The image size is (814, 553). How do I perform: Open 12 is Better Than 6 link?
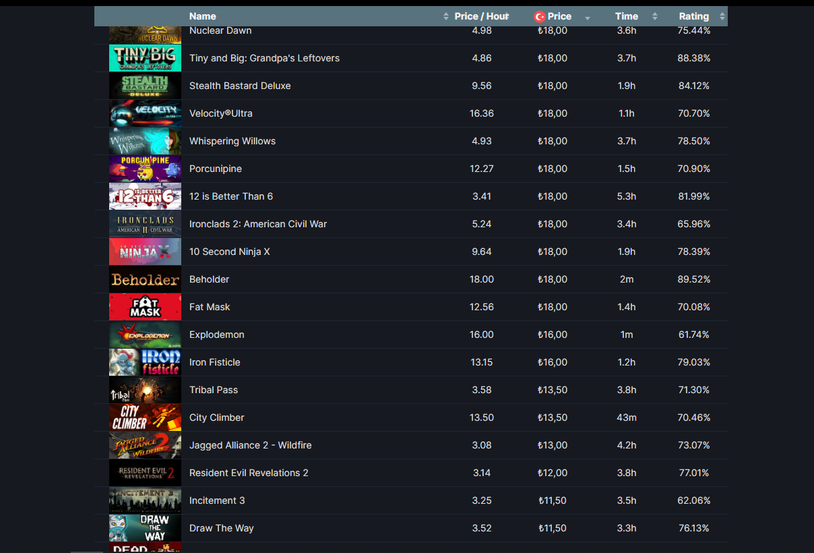pyautogui.click(x=231, y=196)
